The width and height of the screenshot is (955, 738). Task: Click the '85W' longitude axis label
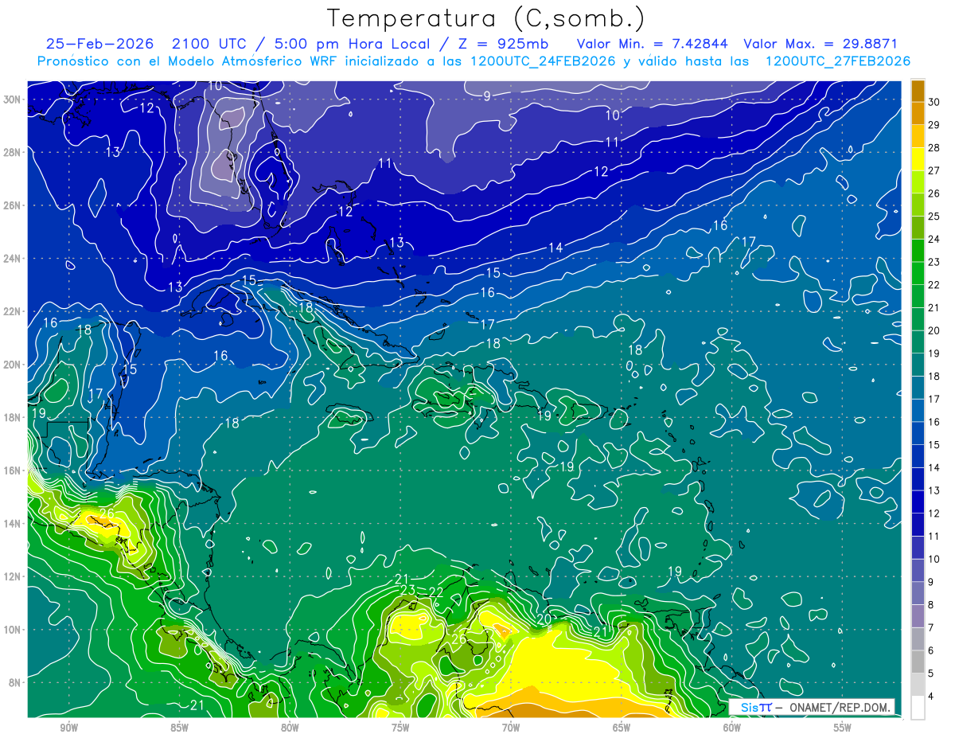[179, 728]
